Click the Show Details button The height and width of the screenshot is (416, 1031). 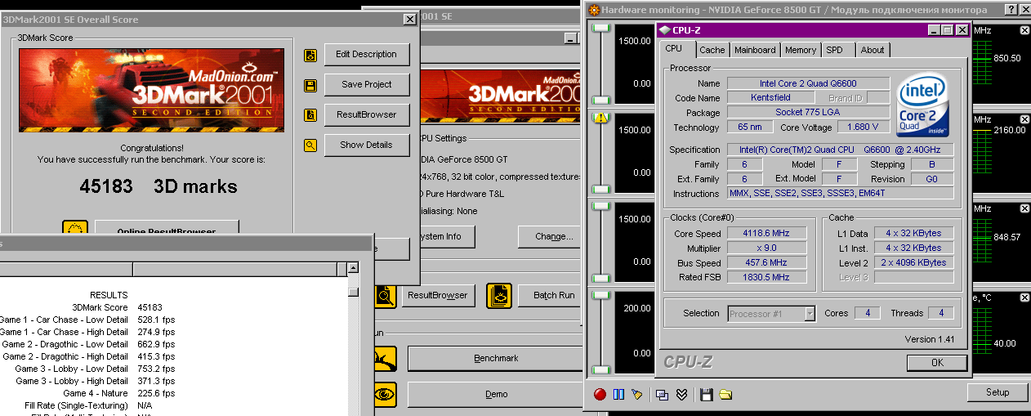366,145
